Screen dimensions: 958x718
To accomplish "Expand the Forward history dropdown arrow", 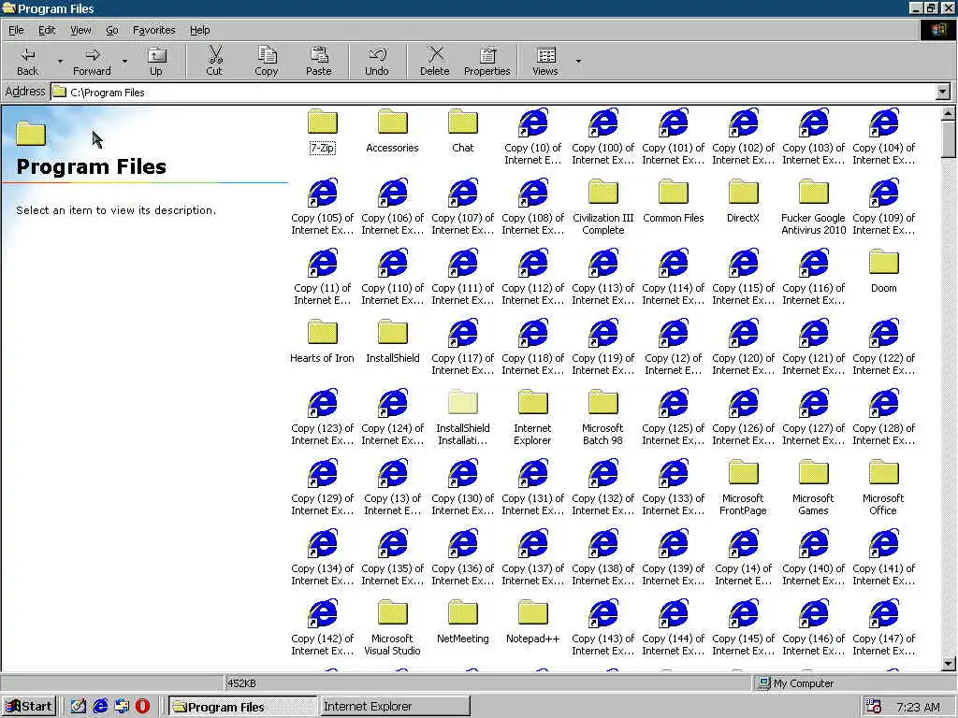I will 124,61.
